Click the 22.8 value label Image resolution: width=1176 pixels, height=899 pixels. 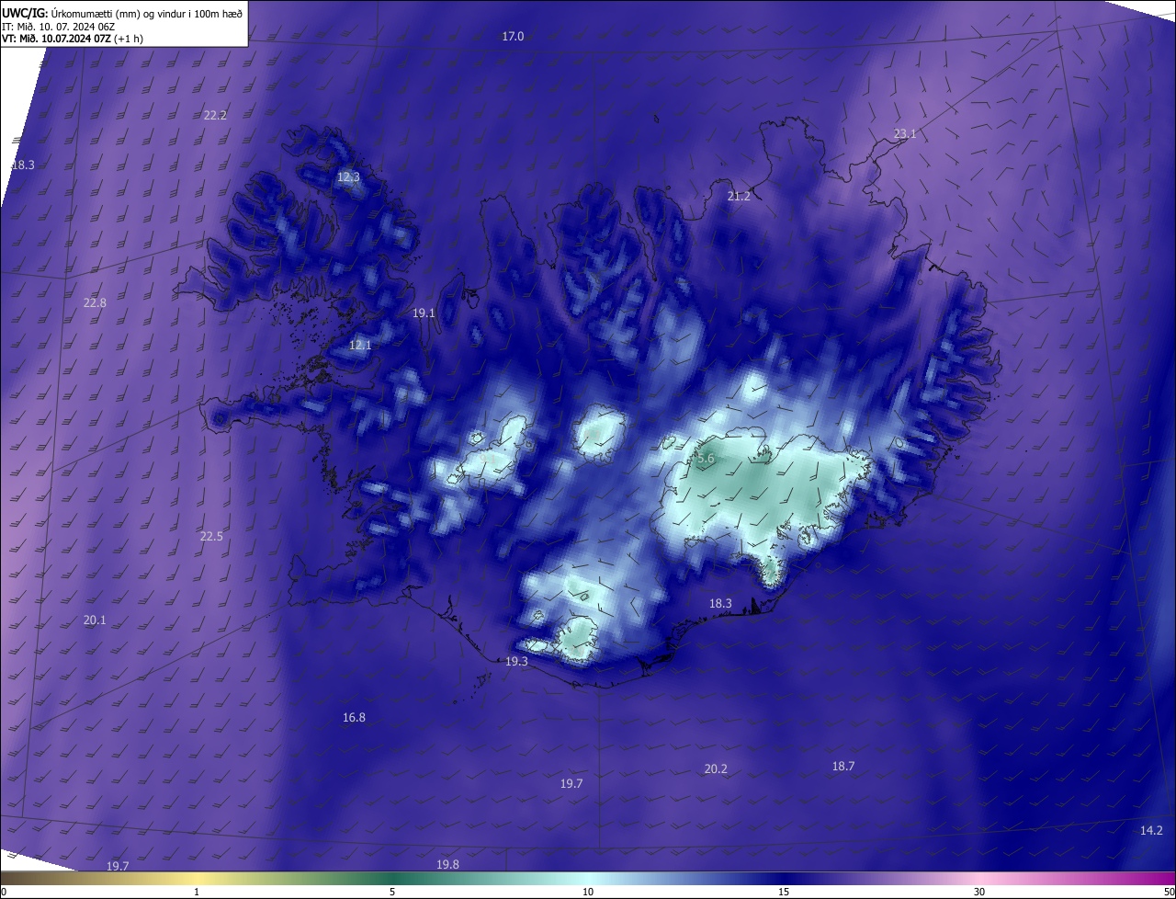[x=95, y=303]
